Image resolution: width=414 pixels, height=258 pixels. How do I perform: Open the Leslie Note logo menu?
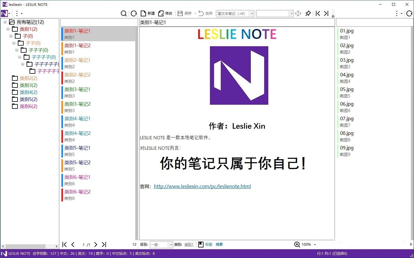click(x=6, y=13)
